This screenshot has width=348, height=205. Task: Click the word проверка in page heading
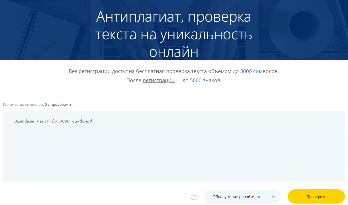point(220,17)
